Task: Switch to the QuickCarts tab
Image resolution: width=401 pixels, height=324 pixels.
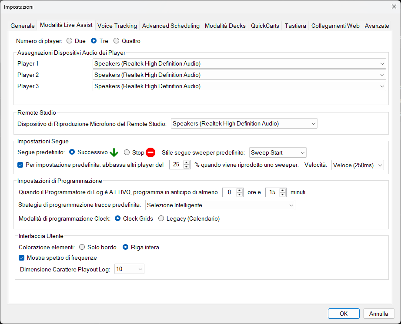Action: point(265,26)
